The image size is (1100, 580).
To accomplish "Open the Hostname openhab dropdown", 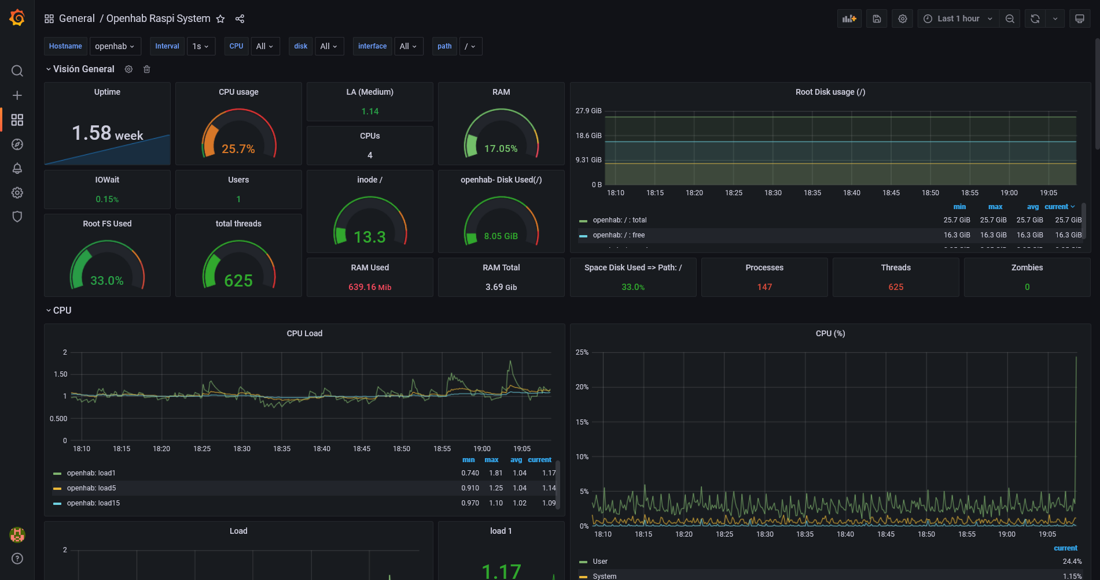I will (115, 46).
